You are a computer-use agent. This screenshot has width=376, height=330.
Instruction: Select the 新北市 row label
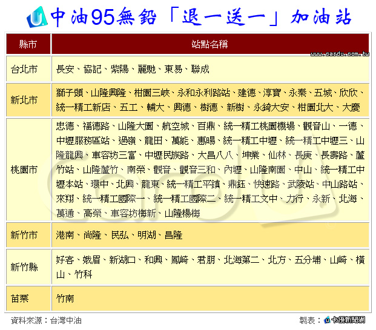pyautogui.click(x=24, y=100)
